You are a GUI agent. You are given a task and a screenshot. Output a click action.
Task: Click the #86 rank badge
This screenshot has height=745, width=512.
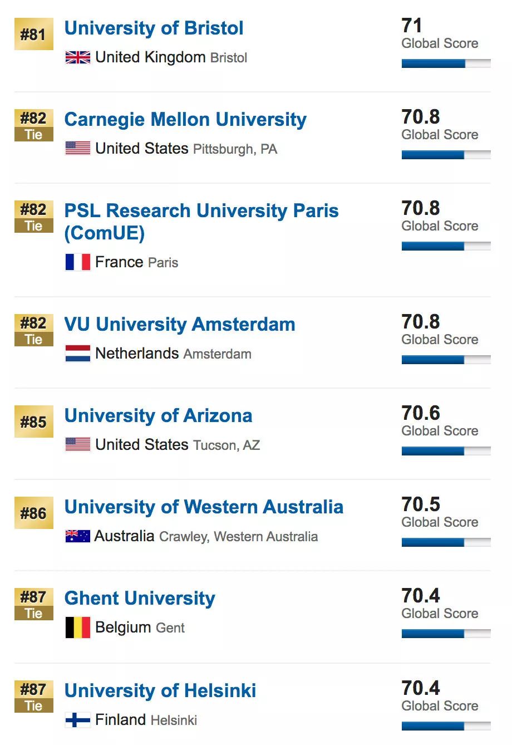point(34,513)
